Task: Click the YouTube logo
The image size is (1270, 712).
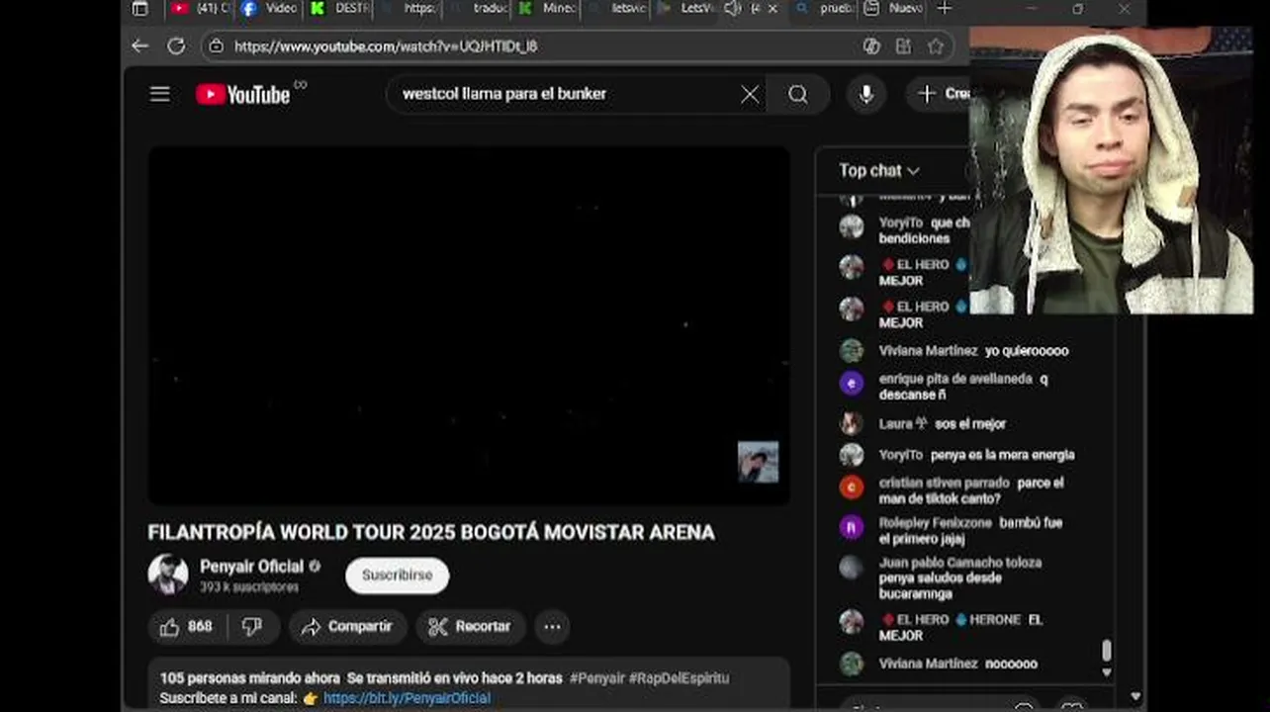Action: click(x=242, y=94)
